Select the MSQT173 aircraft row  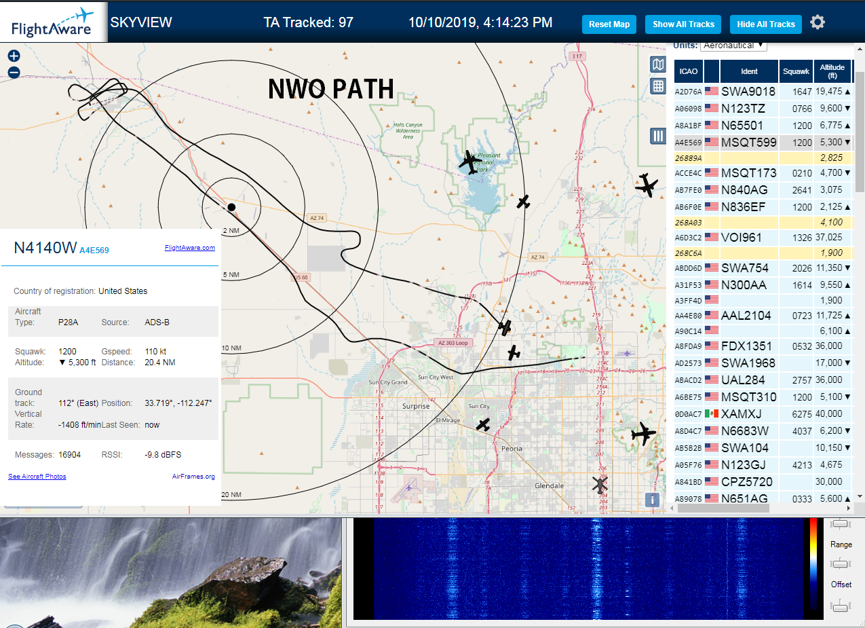763,172
